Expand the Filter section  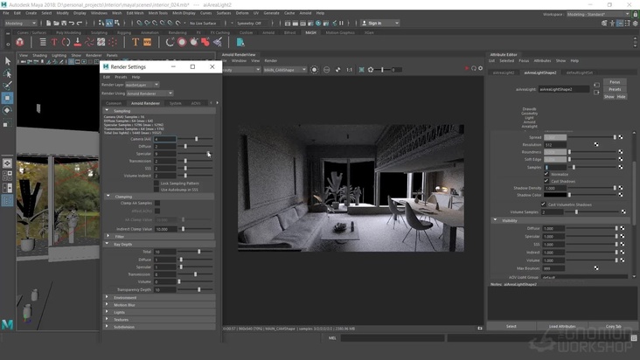click(108, 236)
